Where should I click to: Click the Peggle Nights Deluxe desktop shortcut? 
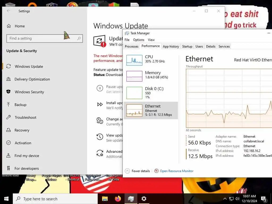52,177
